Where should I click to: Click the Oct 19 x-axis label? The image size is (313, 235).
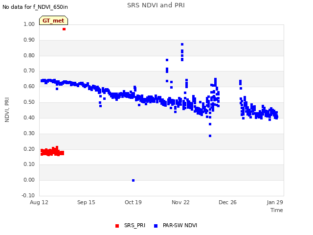point(133,202)
